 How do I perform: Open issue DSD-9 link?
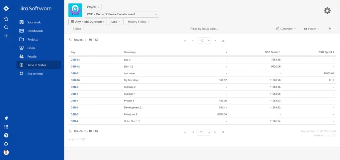(74, 87)
